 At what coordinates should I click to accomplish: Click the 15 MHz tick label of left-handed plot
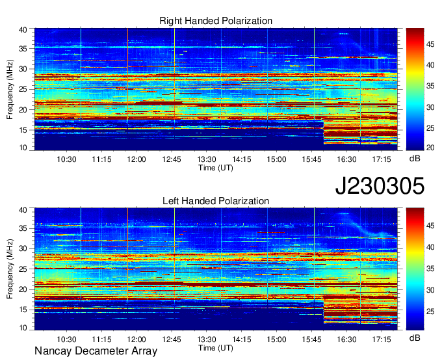pos(23,310)
